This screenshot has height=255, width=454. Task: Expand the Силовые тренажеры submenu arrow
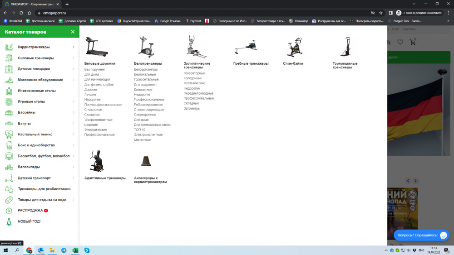point(74,58)
